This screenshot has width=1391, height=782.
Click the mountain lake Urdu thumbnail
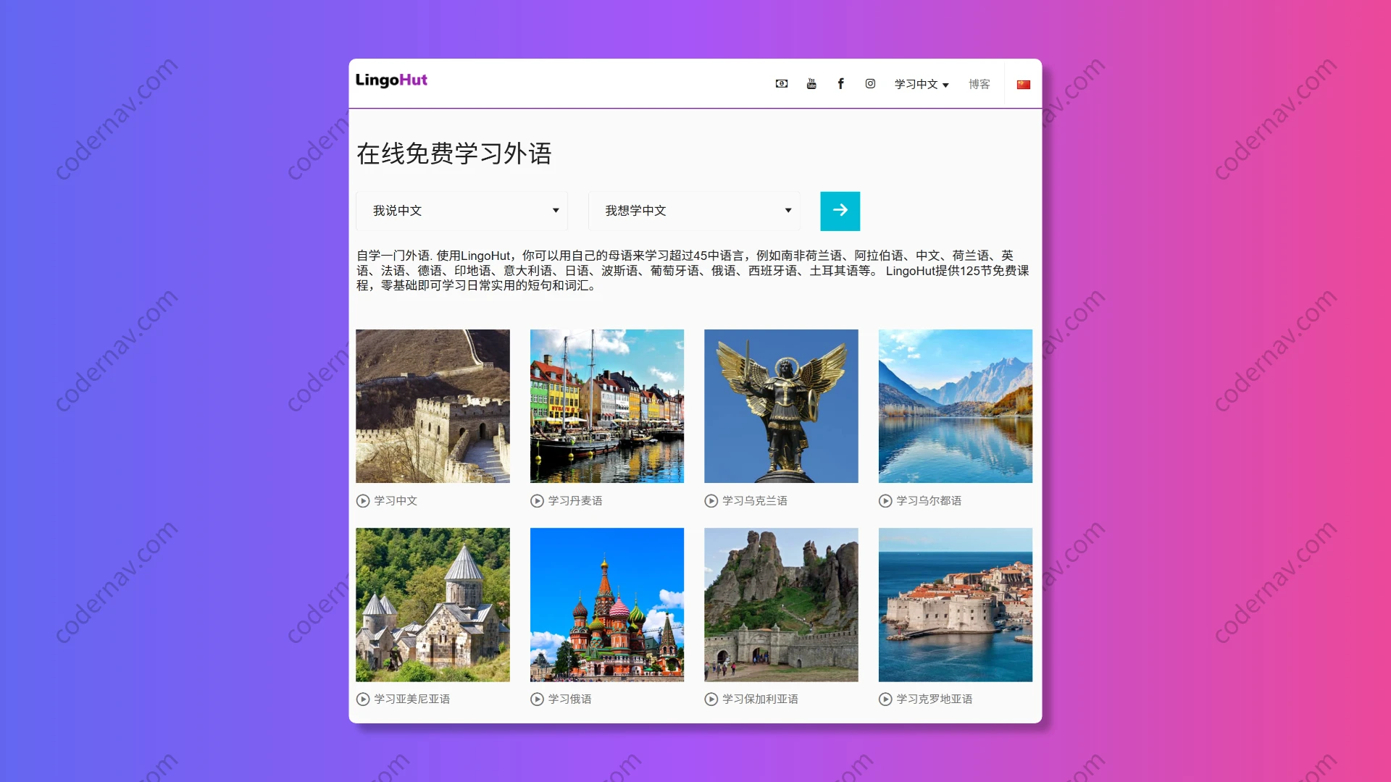pos(955,406)
